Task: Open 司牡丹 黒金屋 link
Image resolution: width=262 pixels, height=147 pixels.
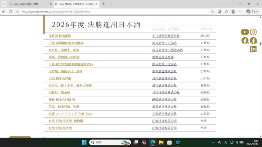Action: pos(59,93)
